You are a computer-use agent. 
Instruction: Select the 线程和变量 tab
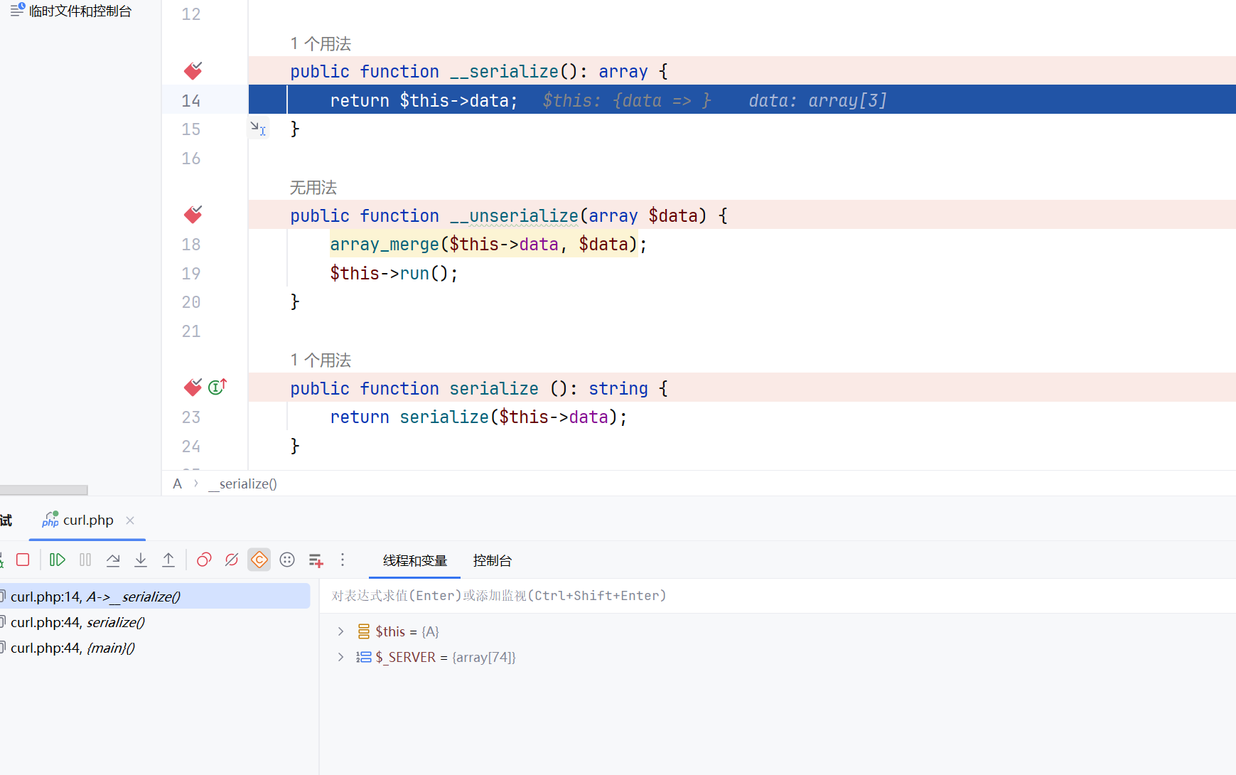tap(414, 560)
